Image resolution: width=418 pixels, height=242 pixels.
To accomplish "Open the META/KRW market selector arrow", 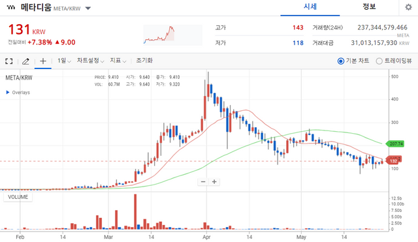I will pos(88,8).
